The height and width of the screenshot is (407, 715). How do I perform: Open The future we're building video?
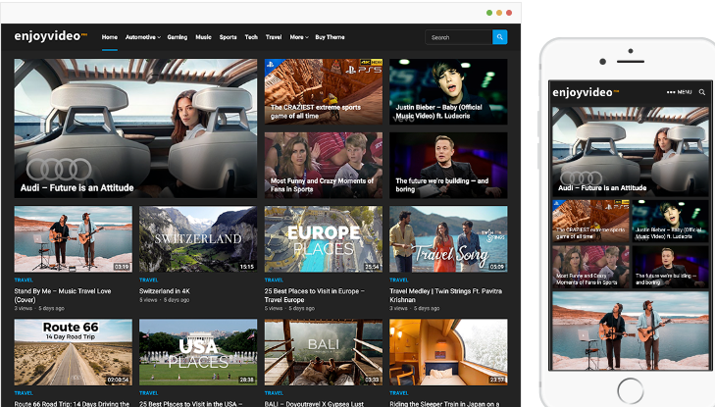point(448,166)
